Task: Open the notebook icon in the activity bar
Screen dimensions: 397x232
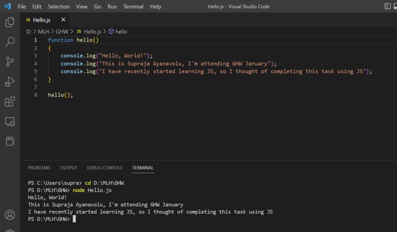Action: [10, 141]
